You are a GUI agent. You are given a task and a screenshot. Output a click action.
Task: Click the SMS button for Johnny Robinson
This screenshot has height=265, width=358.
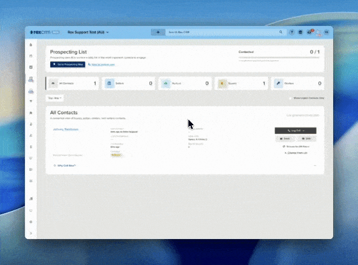point(306,139)
